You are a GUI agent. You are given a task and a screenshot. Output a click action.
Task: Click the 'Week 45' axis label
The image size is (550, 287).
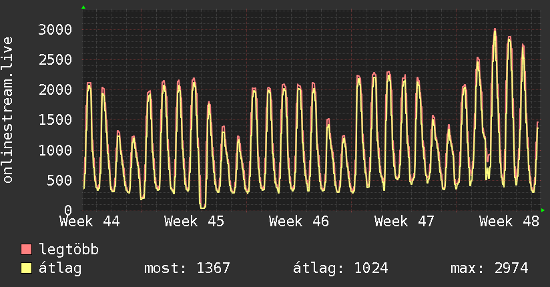pyautogui.click(x=194, y=222)
